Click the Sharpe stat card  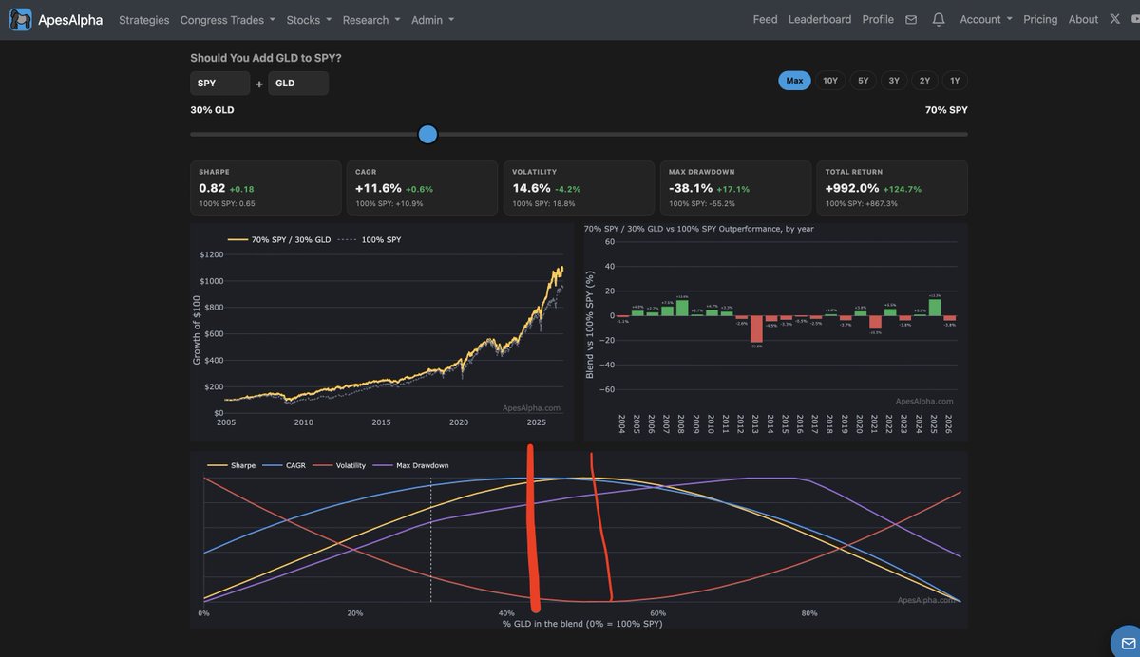pyautogui.click(x=265, y=188)
